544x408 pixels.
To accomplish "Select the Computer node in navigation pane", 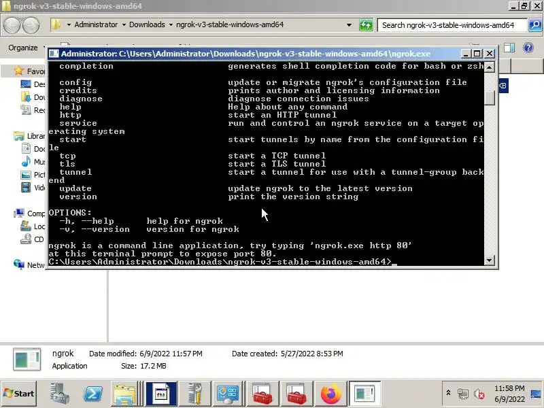I will pyautogui.click(x=29, y=214).
